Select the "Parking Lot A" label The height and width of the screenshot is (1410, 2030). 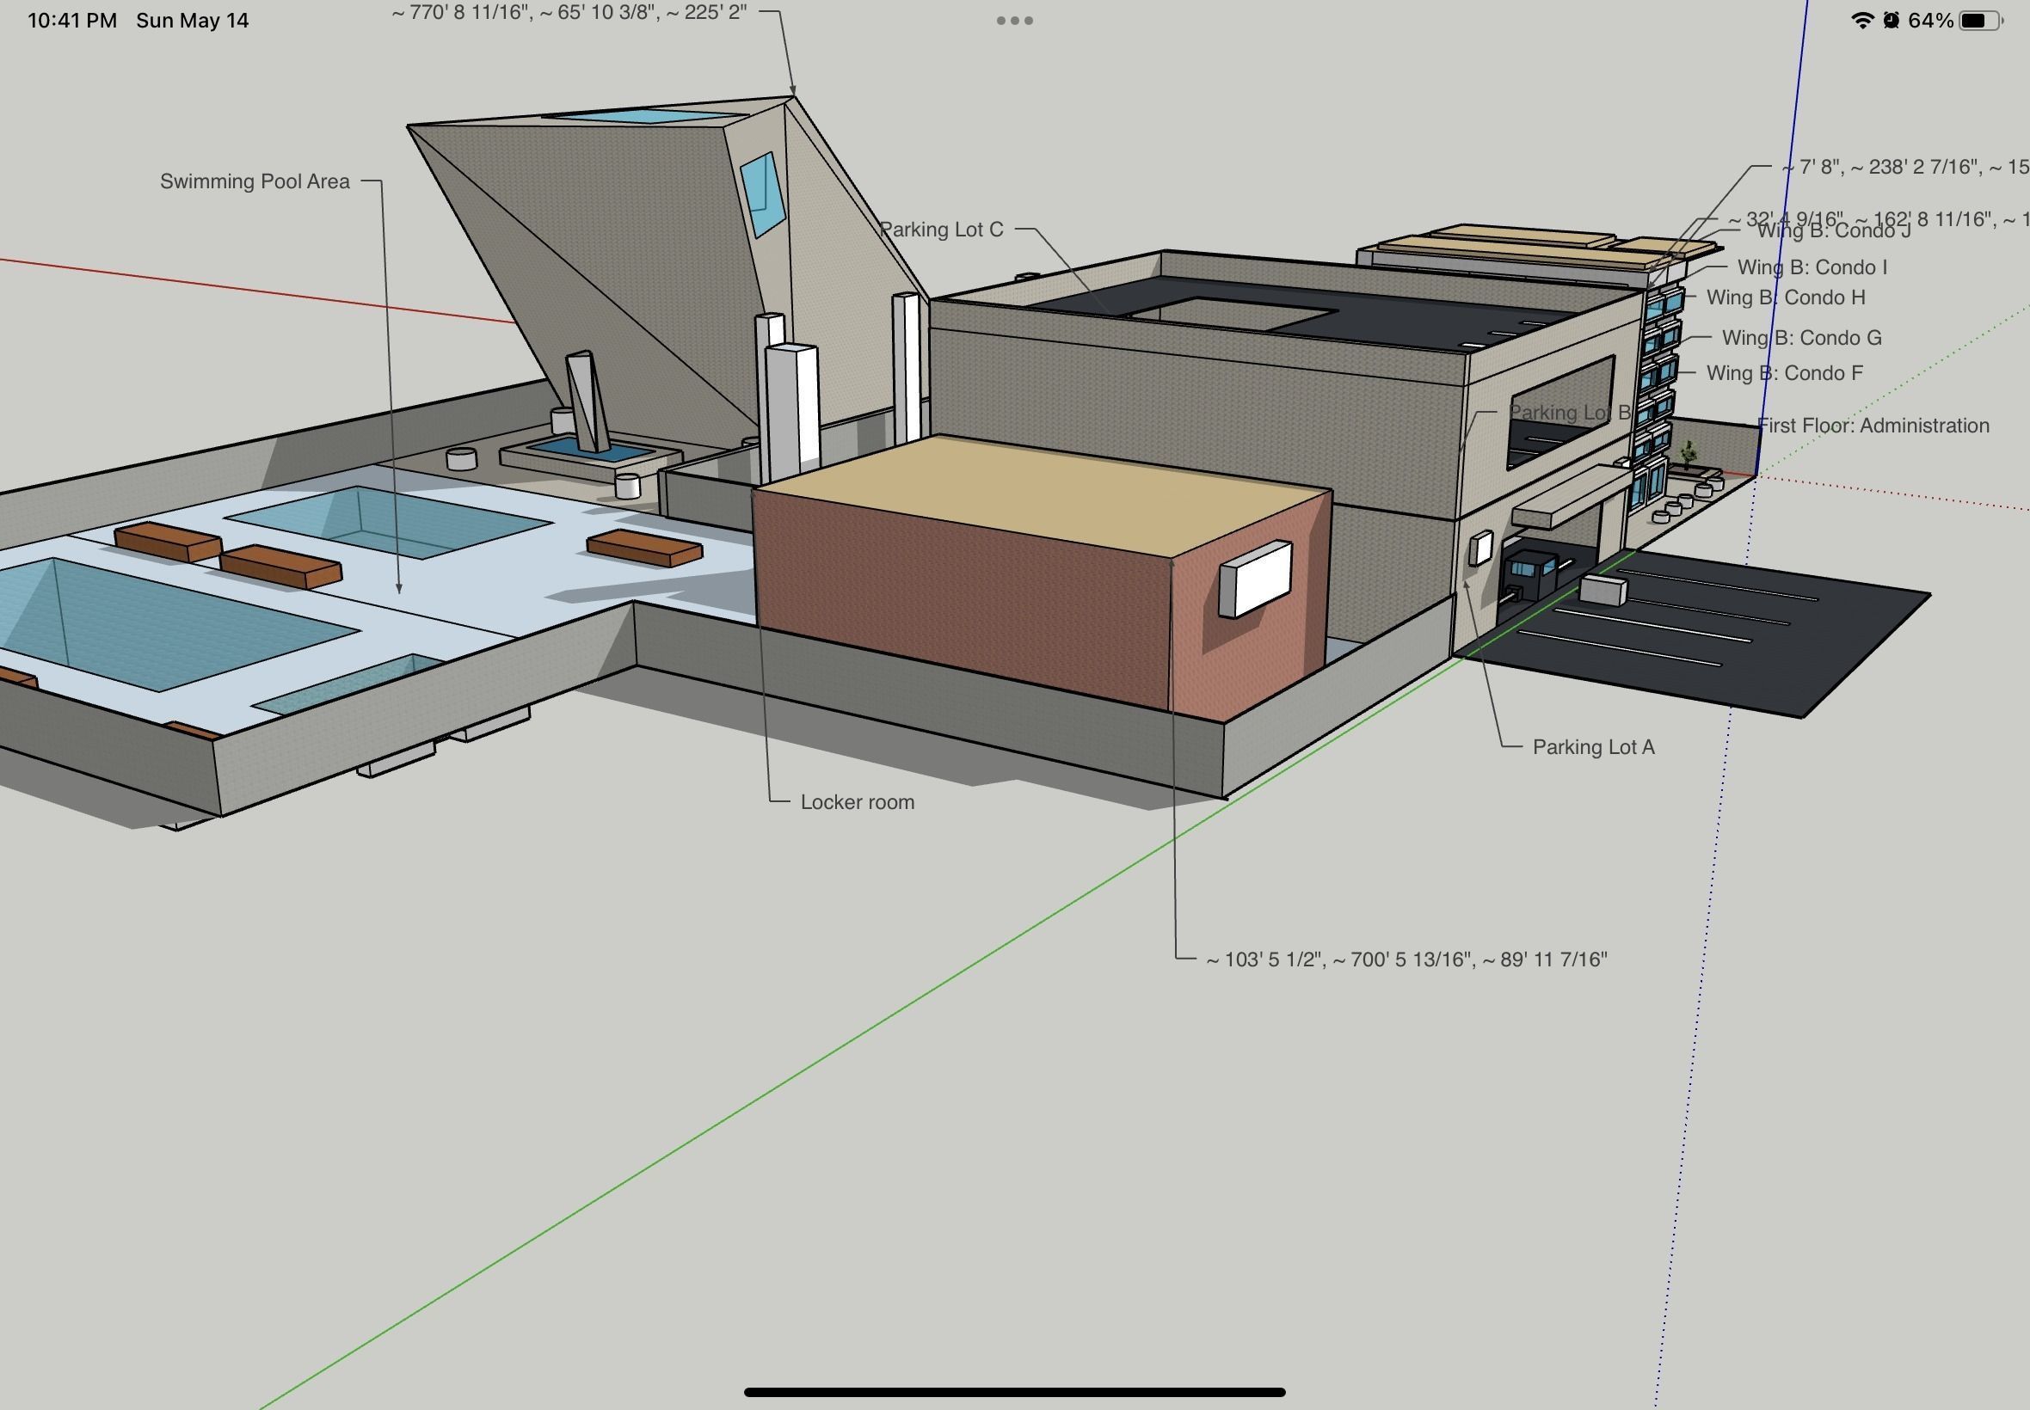(1593, 747)
